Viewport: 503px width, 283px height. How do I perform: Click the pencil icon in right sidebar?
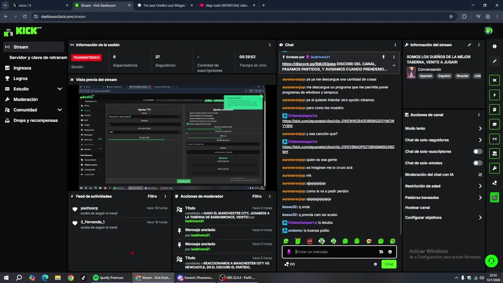[x=495, y=61]
